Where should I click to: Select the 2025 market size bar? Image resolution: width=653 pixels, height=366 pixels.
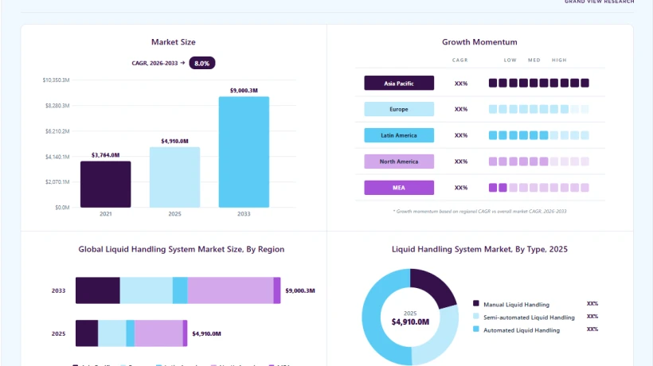pos(174,177)
